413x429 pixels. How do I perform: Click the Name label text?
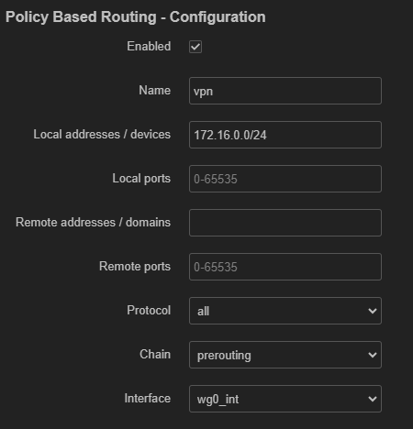coord(155,91)
